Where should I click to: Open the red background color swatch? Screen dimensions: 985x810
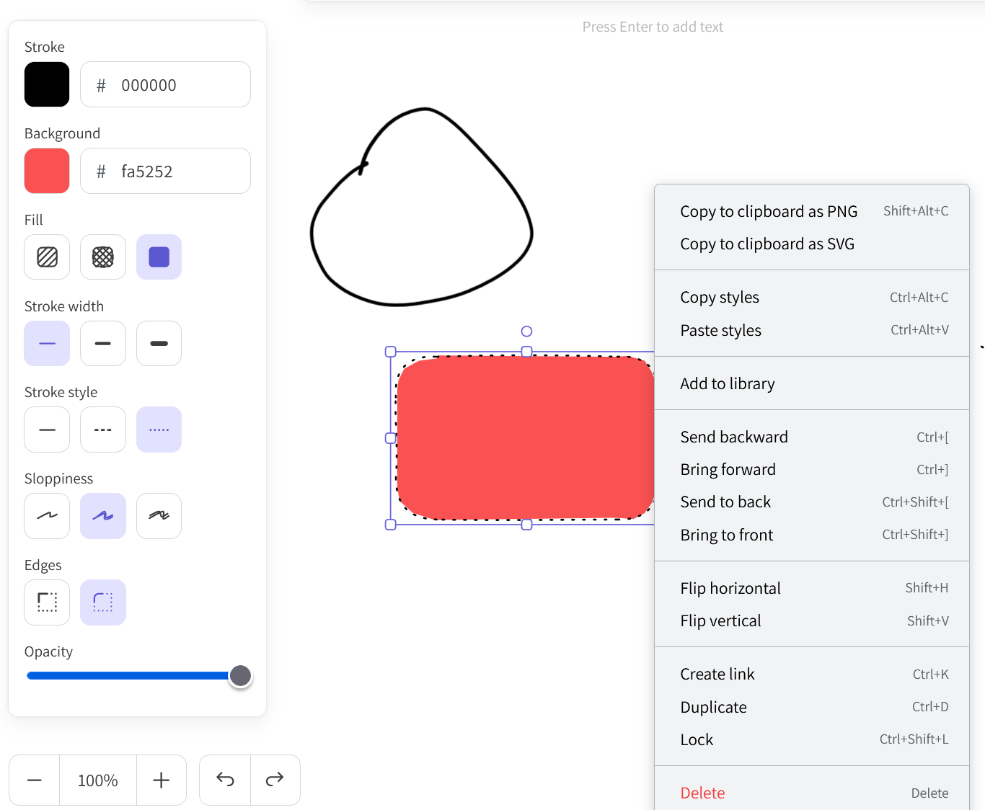(x=46, y=171)
